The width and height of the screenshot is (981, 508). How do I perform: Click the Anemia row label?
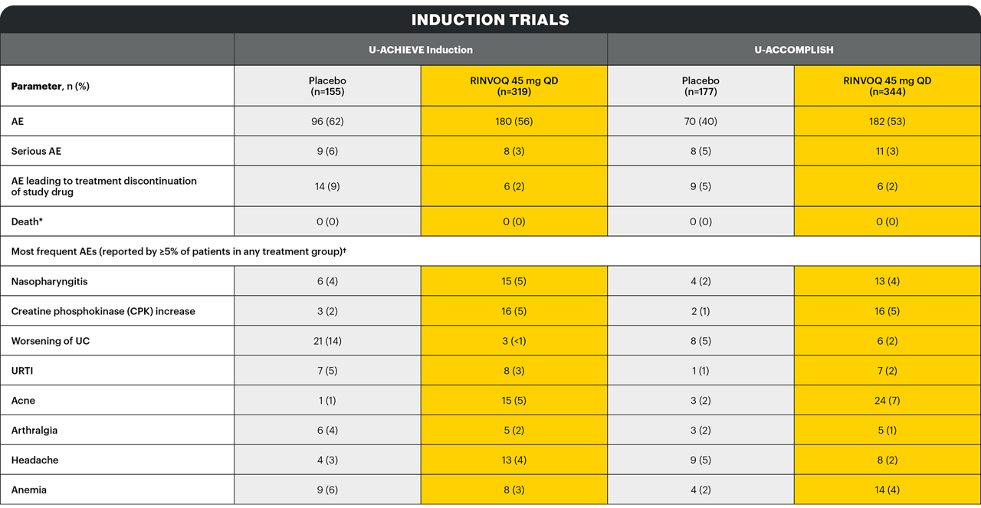pyautogui.click(x=29, y=490)
